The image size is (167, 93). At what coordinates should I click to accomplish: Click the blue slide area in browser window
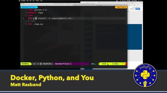pyautogui.click(x=135, y=37)
